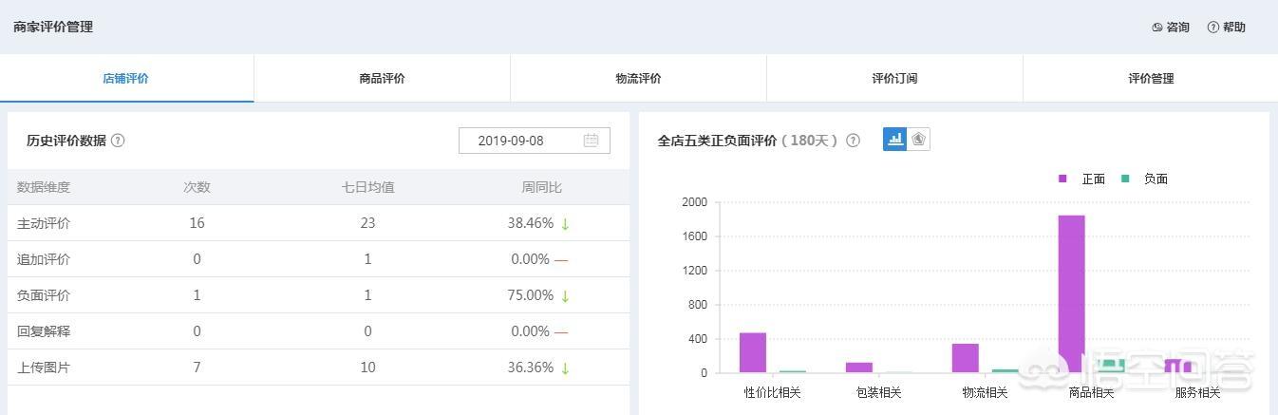
Task: Click the 包装相关 axis label
Action: click(878, 392)
